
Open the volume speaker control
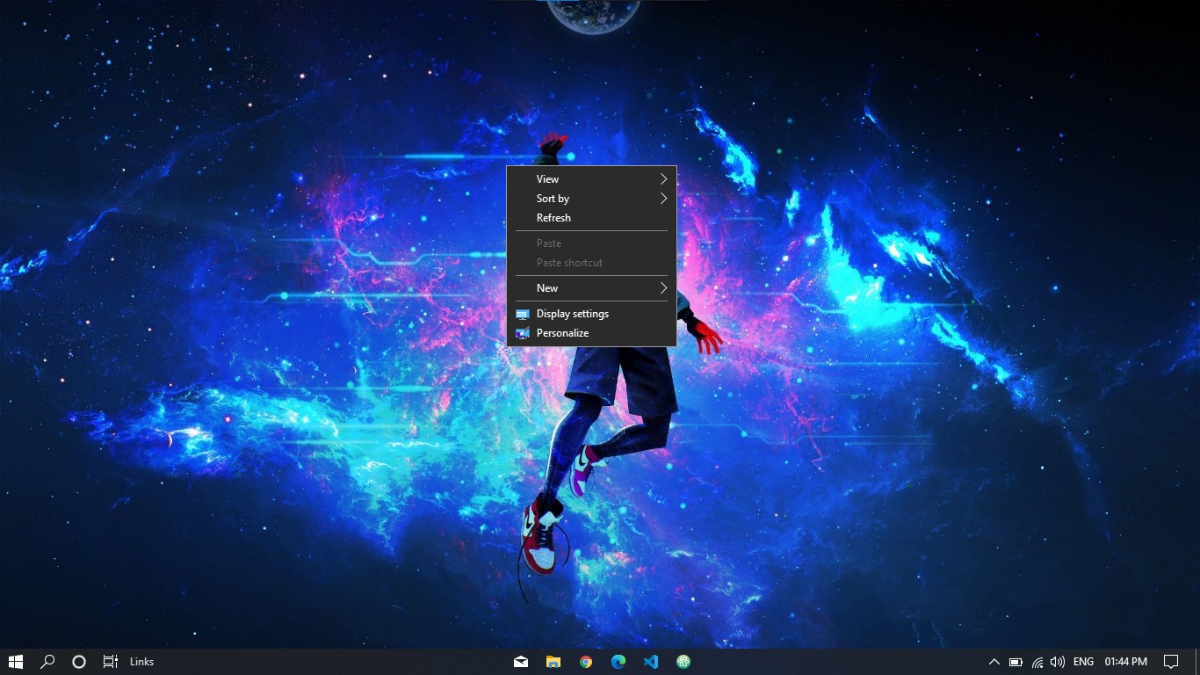click(1058, 662)
